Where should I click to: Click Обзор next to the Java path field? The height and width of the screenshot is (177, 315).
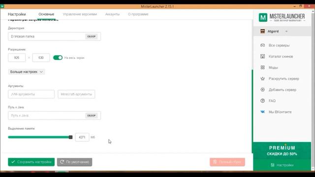pyautogui.click(x=92, y=116)
